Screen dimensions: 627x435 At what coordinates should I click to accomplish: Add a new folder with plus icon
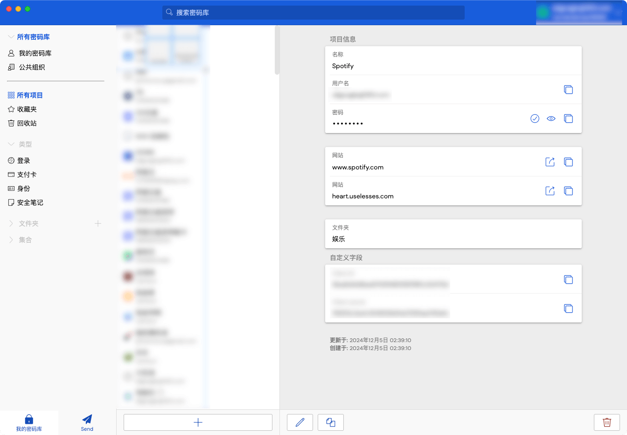click(98, 224)
